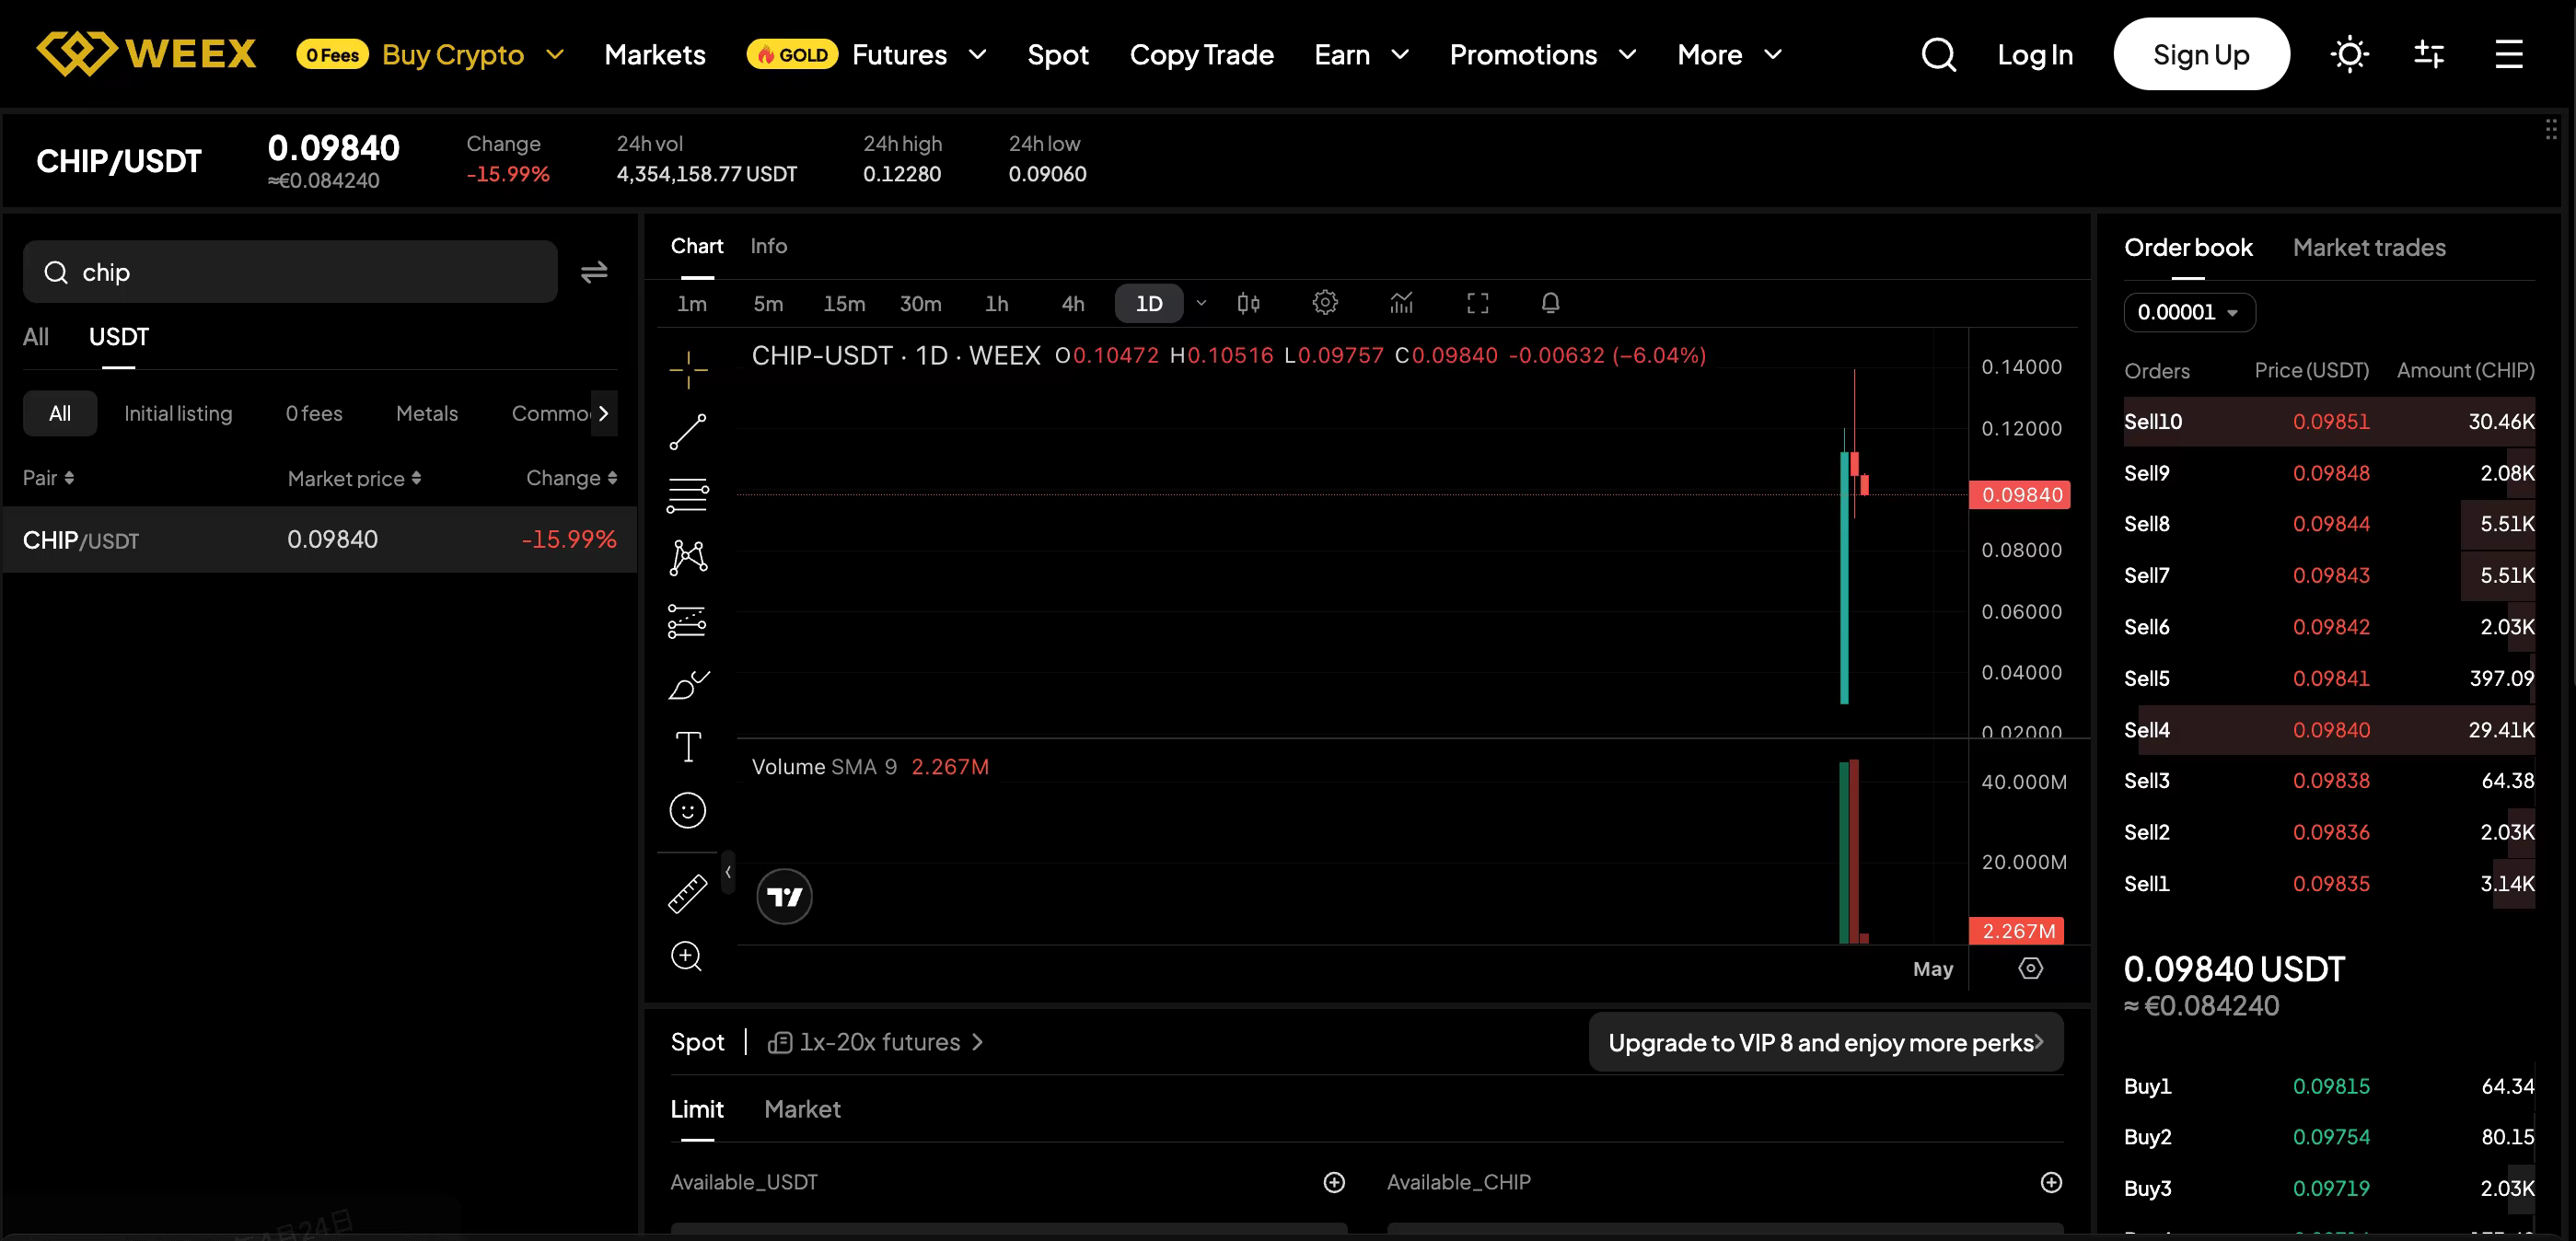Expand the Promotions dropdown menu

pyautogui.click(x=1627, y=54)
